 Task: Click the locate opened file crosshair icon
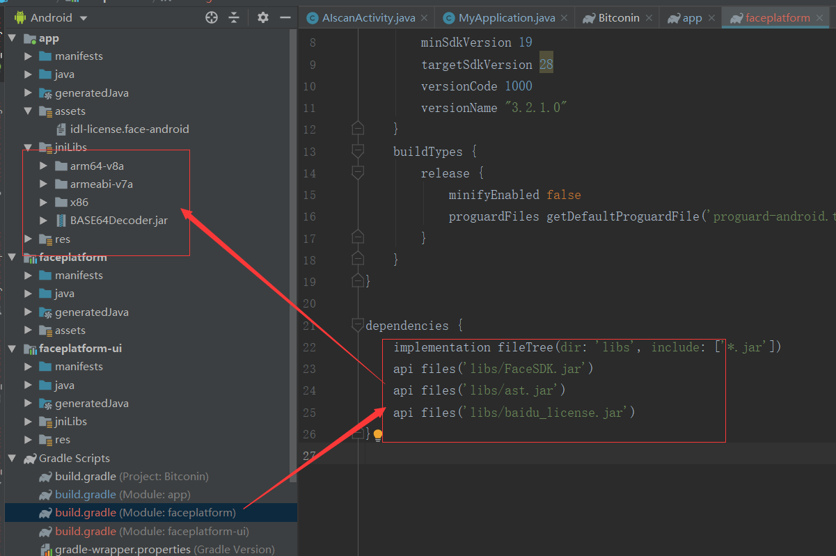pyautogui.click(x=212, y=17)
